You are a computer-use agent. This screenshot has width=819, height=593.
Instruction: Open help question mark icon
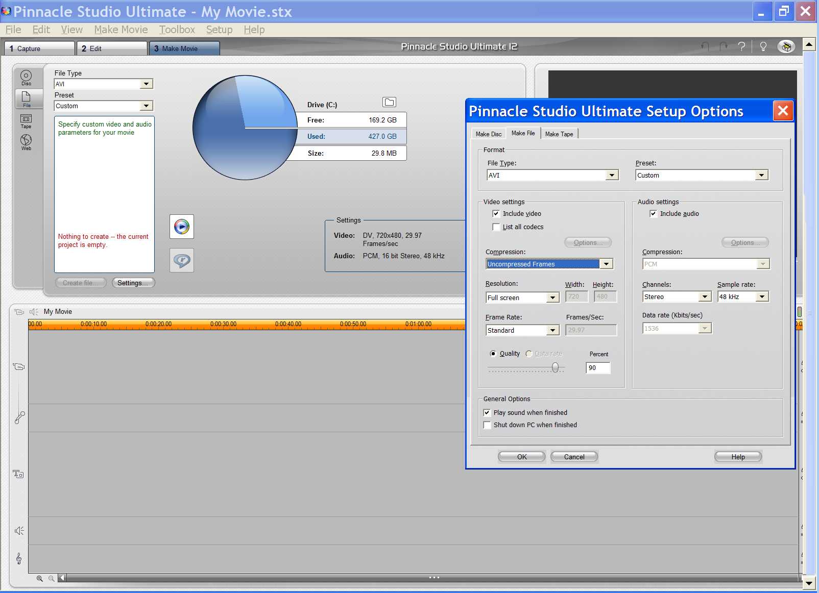(x=742, y=46)
